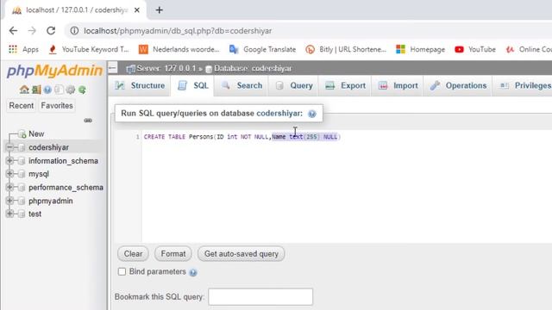
Task: Open the Import tab
Action: (398, 86)
